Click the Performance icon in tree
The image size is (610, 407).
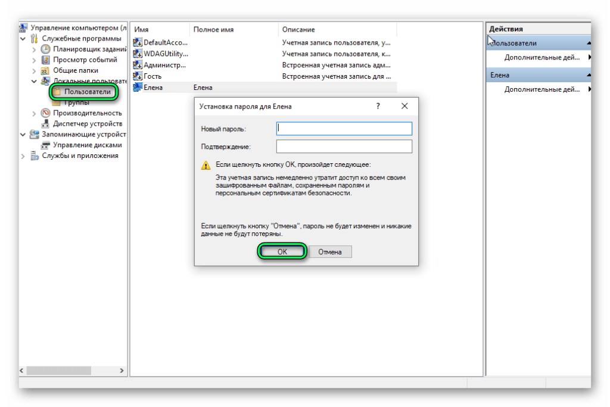[x=46, y=113]
